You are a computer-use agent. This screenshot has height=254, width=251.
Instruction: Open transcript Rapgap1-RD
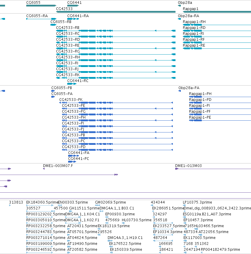(194, 28)
